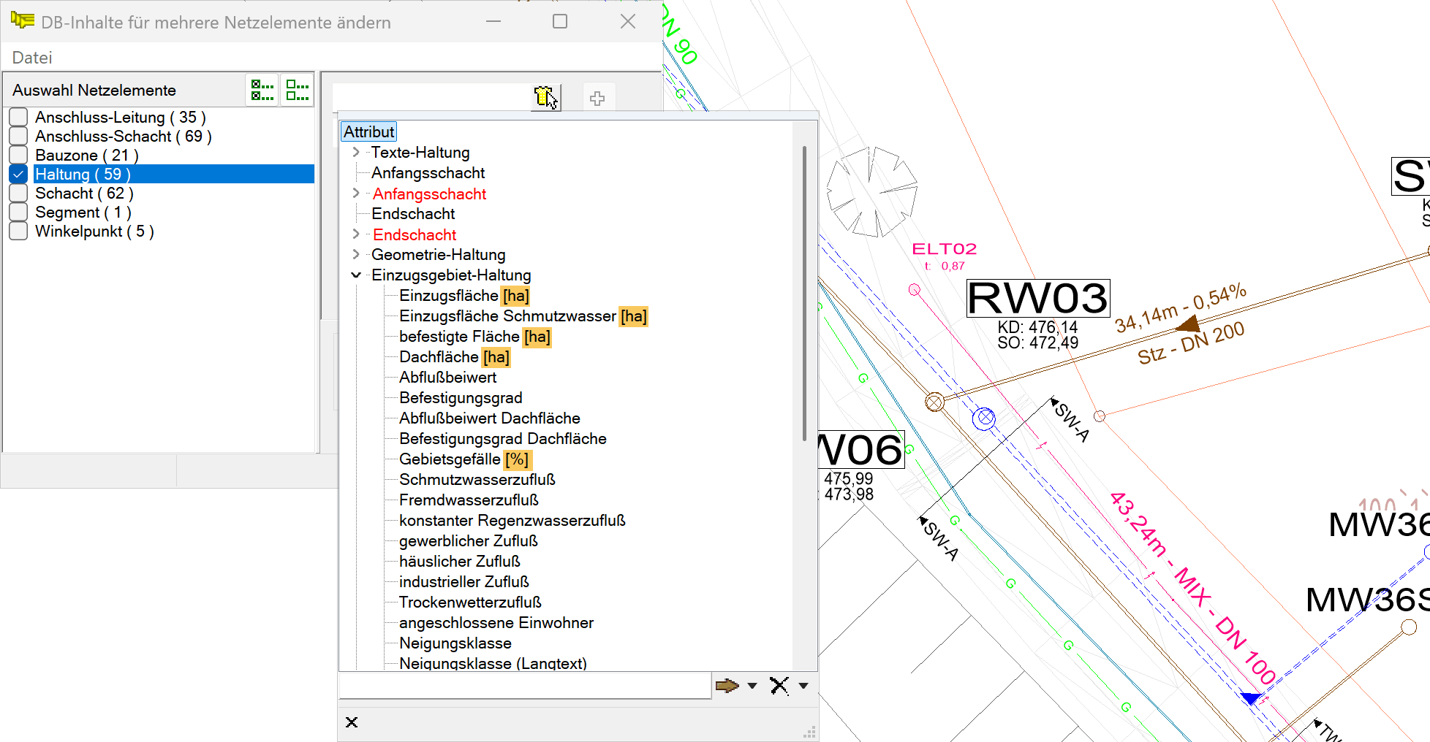This screenshot has width=1430, height=742.
Task: Enable the Schacht checkbox
Action: point(19,194)
